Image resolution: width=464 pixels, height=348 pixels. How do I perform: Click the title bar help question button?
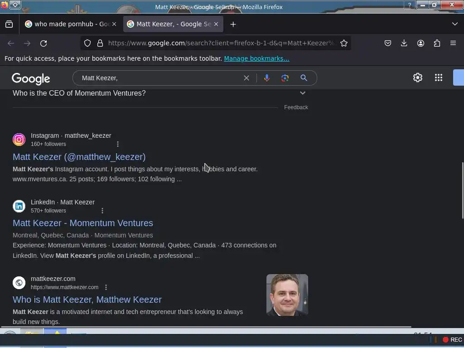410,5
